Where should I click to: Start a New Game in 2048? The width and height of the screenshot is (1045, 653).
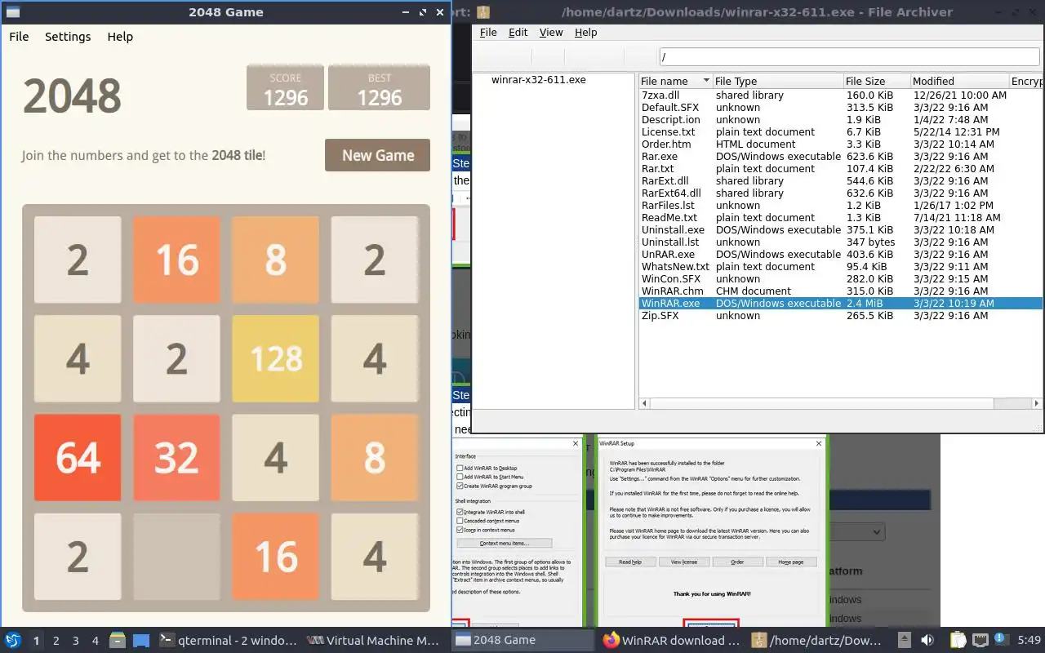377,155
